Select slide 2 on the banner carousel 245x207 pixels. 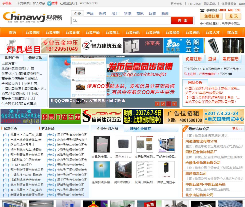tap(163, 104)
